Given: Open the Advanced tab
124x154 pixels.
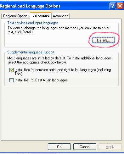Looking at the screenshot, I should [60, 16].
